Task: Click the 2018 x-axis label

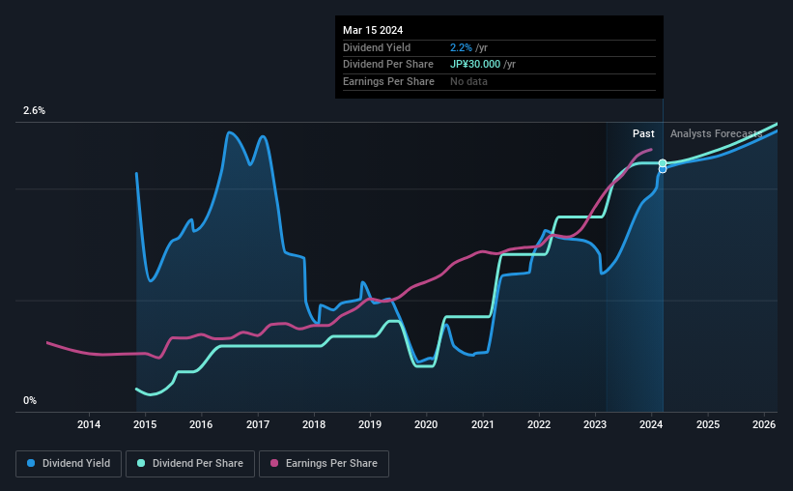Action: [314, 424]
